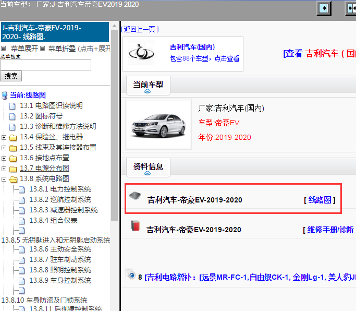This screenshot has height=311, width=356.
Task: Click scroll-up arrow of tree panel scrollbar
Action: click(x=115, y=26)
